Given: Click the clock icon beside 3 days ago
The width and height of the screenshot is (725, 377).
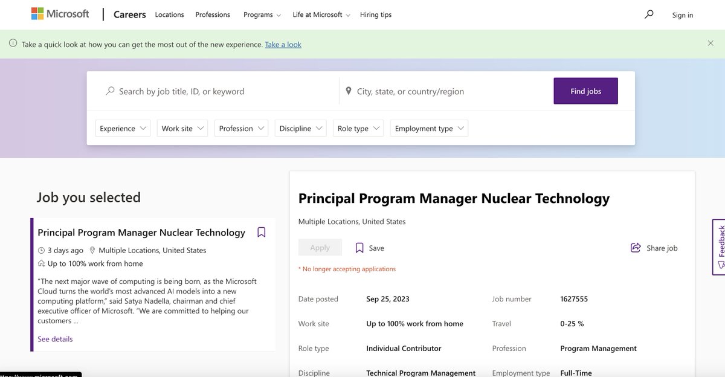Looking at the screenshot, I should click(x=41, y=250).
